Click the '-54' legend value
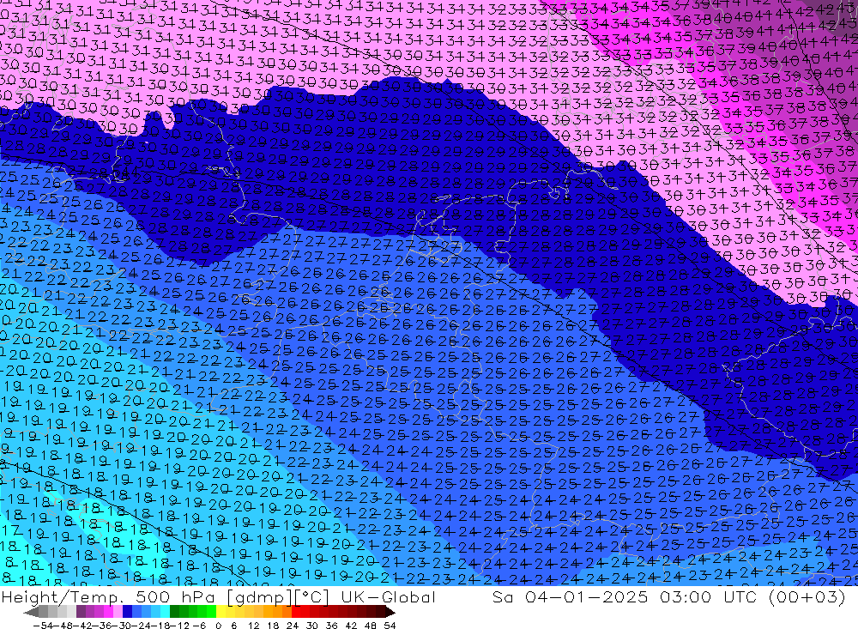 [x=43, y=626]
